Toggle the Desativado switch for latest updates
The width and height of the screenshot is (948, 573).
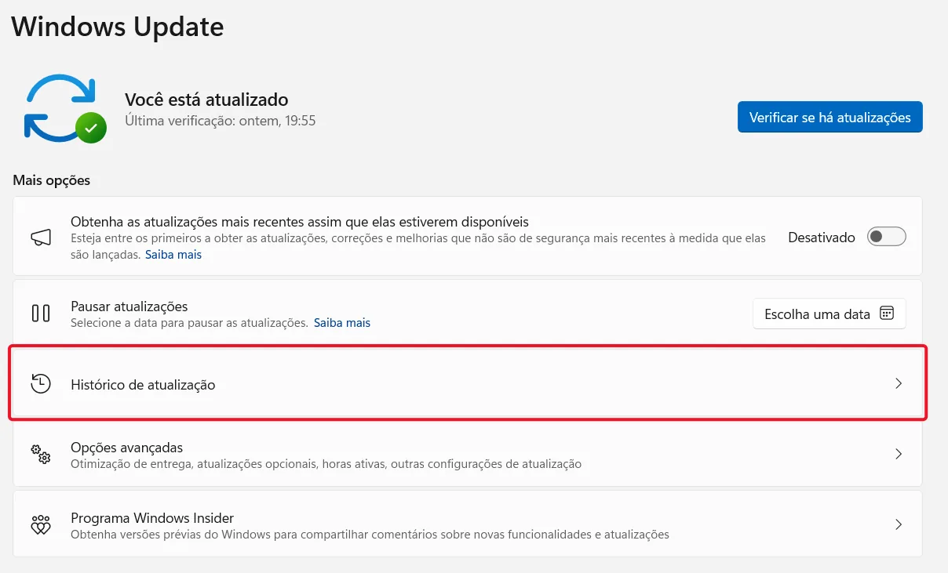887,237
